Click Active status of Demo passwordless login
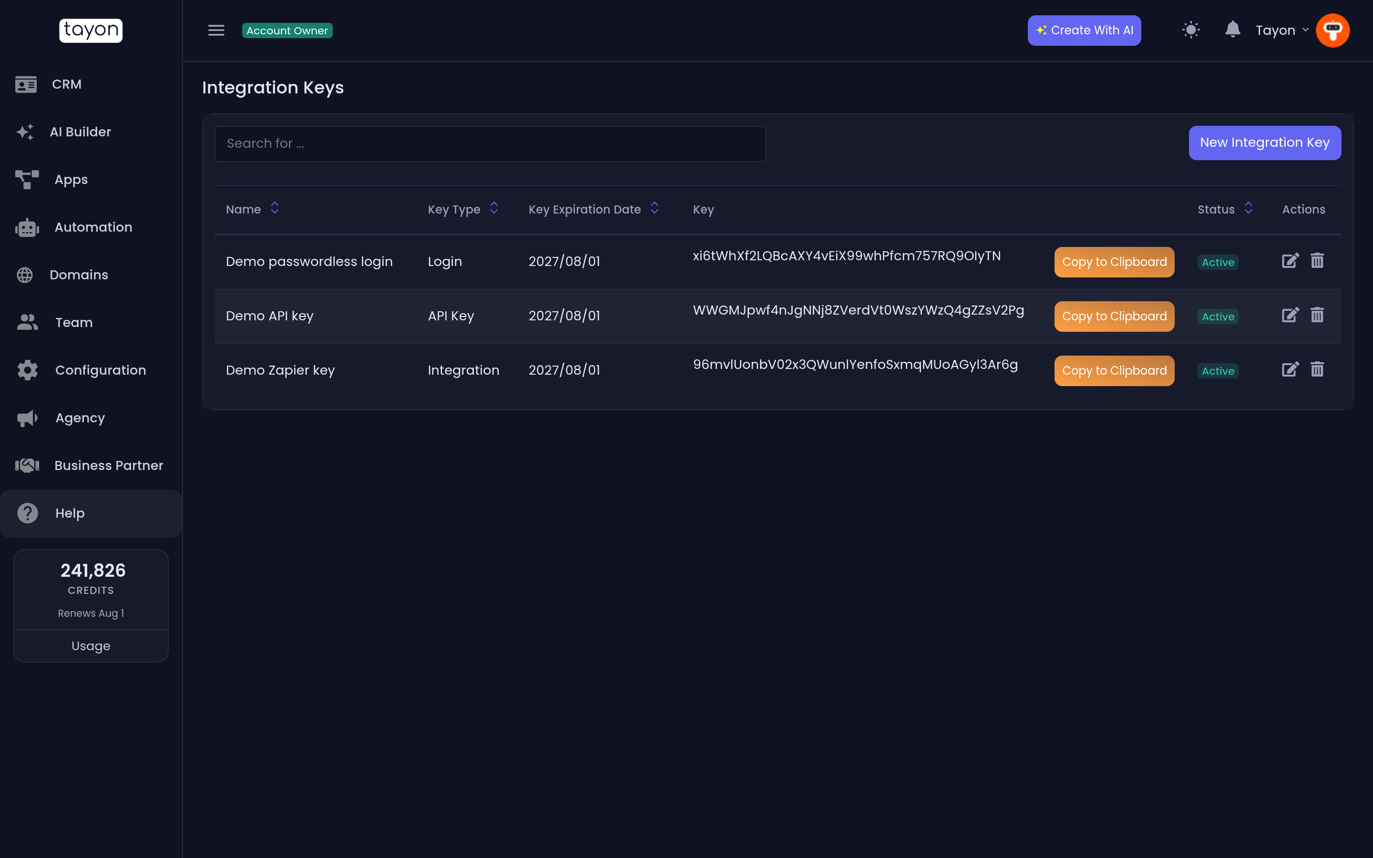 (1218, 262)
